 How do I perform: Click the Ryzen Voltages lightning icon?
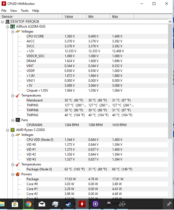coord(18,135)
